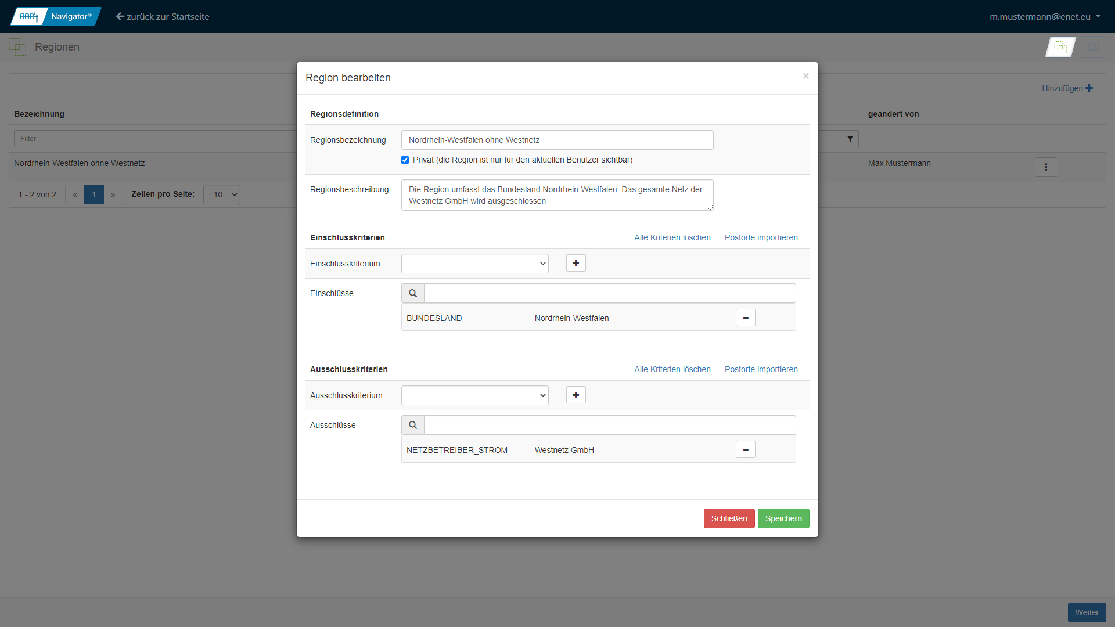Screen dimensions: 1115x627
Task: Open the three-dot row actions menu
Action: point(1046,167)
